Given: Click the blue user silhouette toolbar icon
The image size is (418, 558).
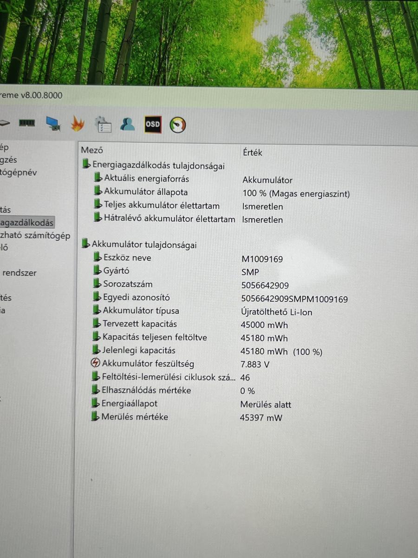Looking at the screenshot, I should 127,124.
